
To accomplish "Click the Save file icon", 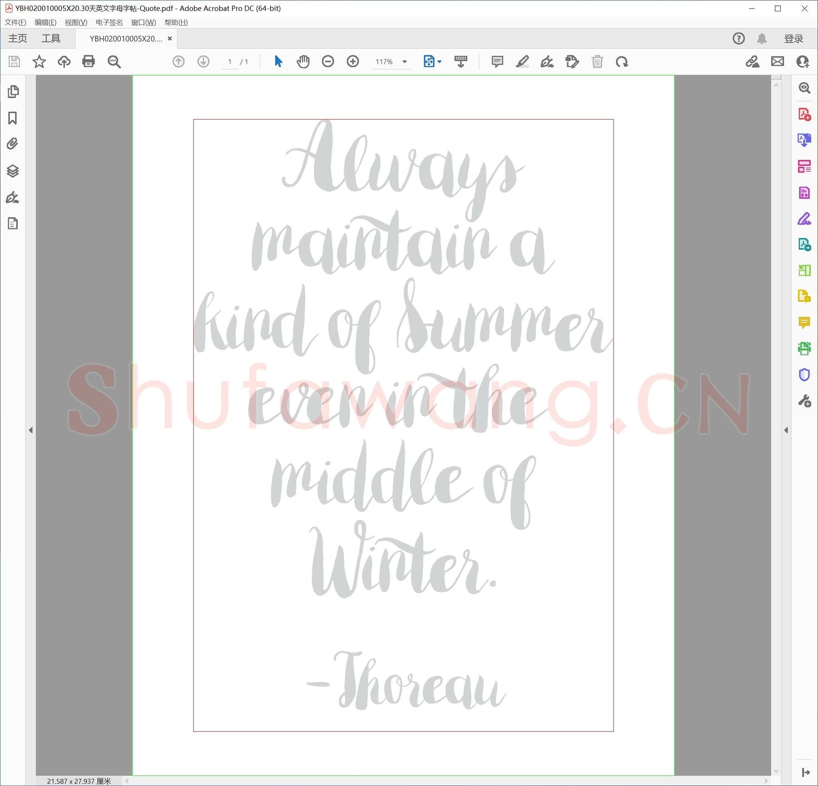I will click(15, 61).
